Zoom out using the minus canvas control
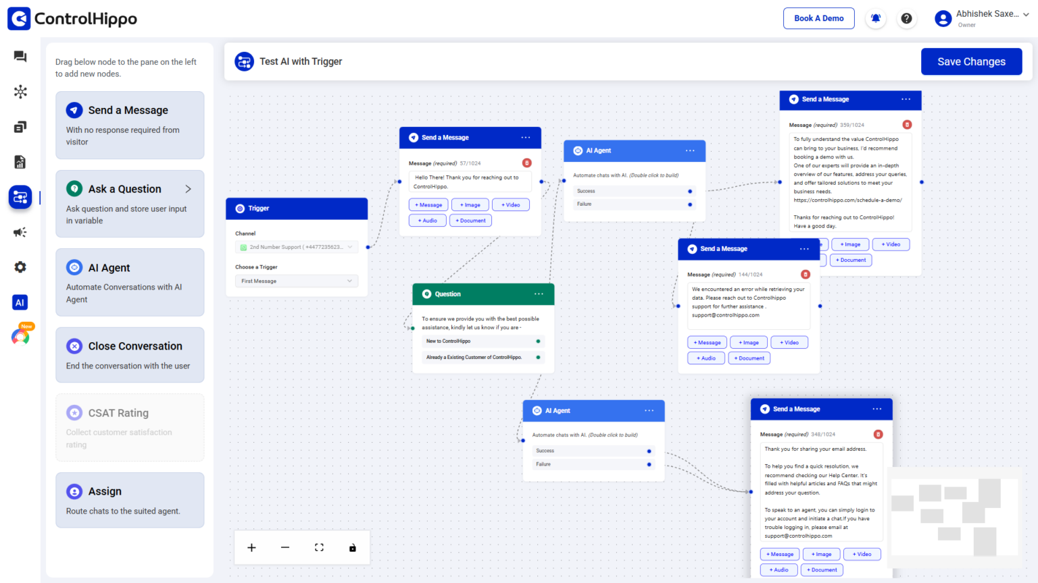Image resolution: width=1038 pixels, height=583 pixels. click(285, 547)
